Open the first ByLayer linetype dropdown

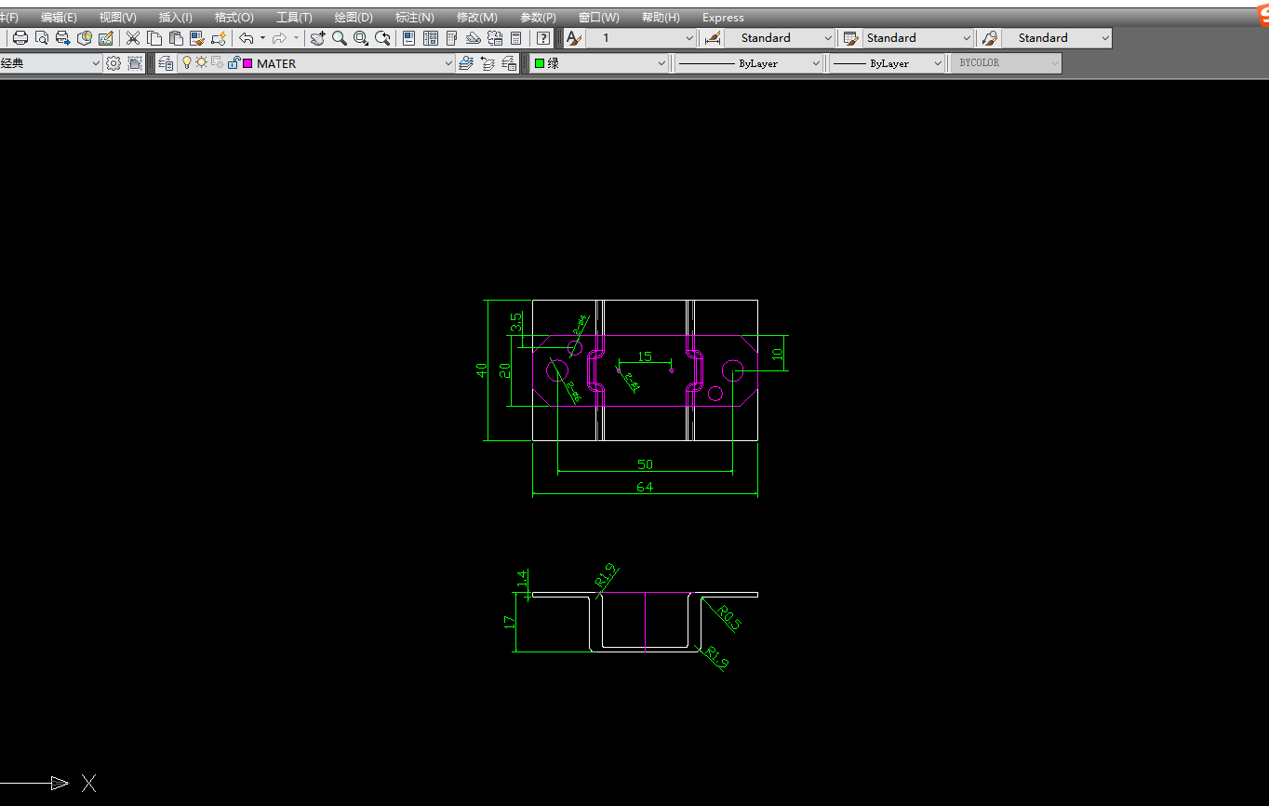816,63
